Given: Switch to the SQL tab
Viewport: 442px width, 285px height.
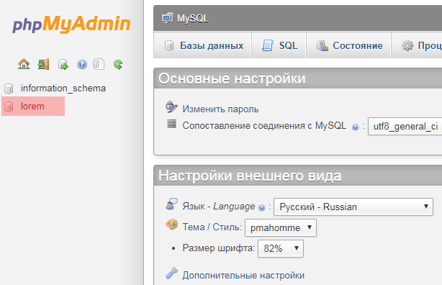Looking at the screenshot, I should [279, 45].
